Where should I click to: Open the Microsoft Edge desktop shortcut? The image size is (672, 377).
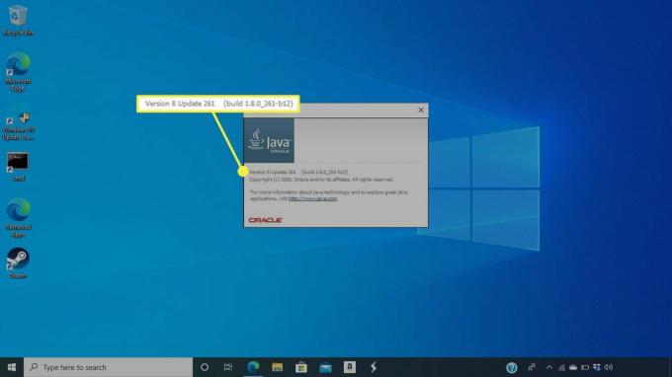tap(18, 72)
